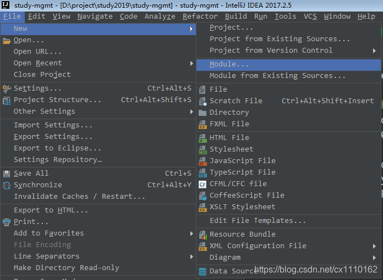383x280 pixels.
Task: Click the FXML File icon
Action: [x=203, y=125]
